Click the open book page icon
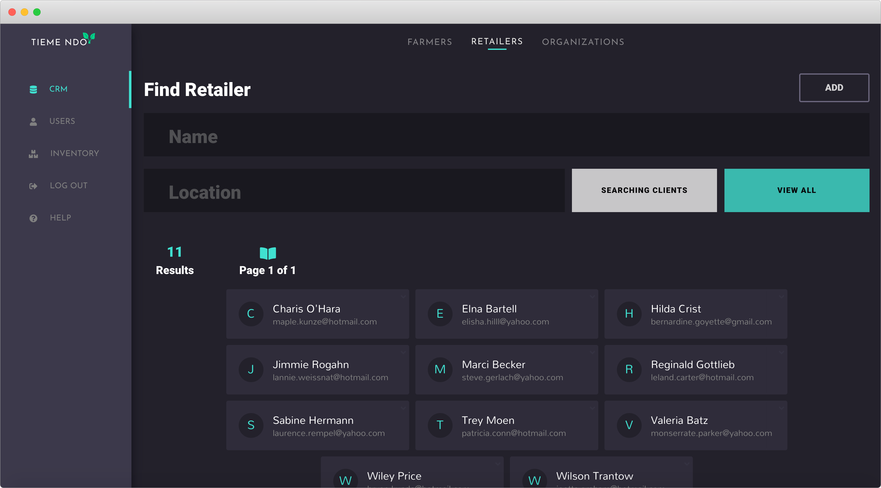 pos(268,253)
